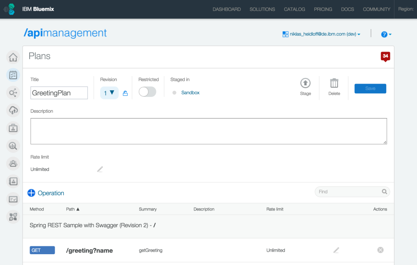Click the plus icon to add Operation
This screenshot has height=265, width=417.
[x=31, y=193]
